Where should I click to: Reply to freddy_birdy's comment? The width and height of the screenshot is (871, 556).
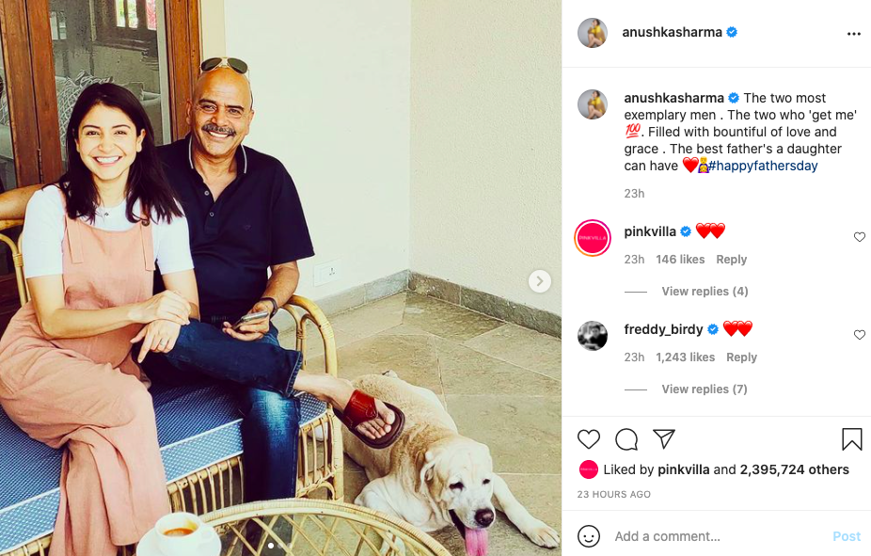coord(741,357)
